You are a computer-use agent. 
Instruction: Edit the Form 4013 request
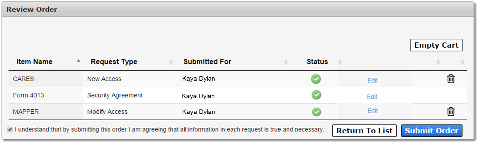372,97
